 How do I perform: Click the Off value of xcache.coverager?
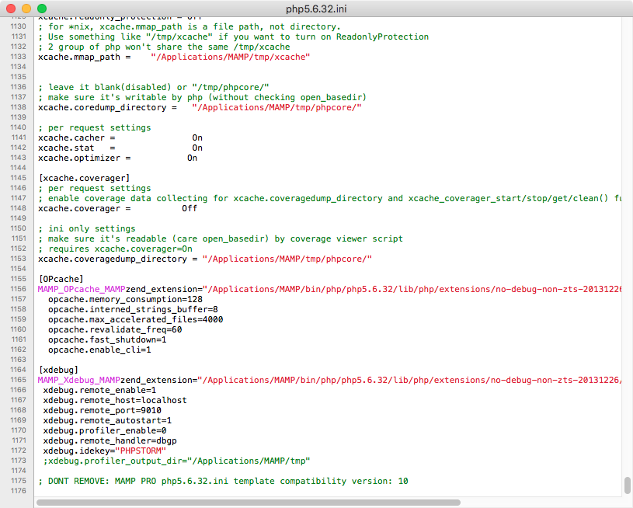(x=190, y=208)
